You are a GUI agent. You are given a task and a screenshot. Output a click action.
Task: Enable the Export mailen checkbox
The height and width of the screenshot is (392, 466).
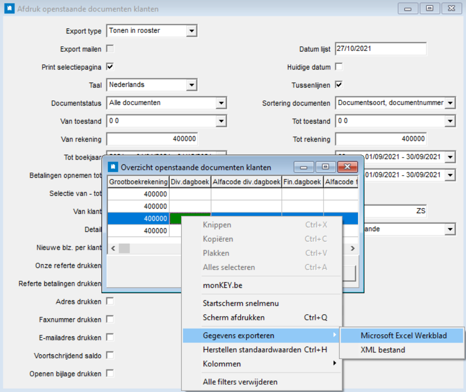(x=110, y=49)
